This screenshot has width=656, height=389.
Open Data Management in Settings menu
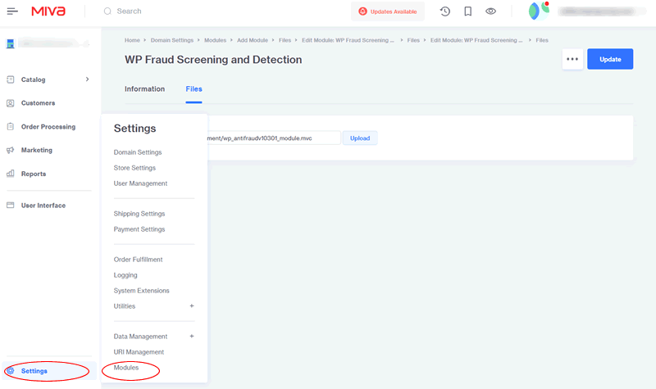click(x=140, y=337)
